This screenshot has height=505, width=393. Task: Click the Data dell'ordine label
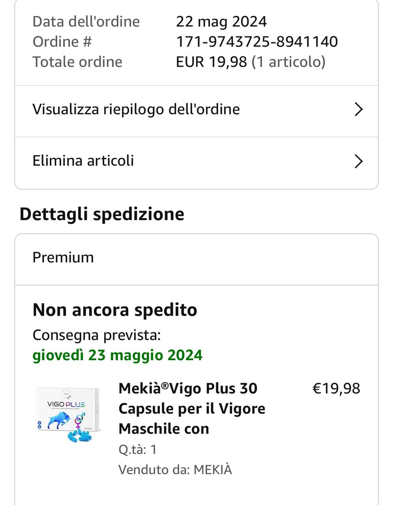tap(86, 22)
